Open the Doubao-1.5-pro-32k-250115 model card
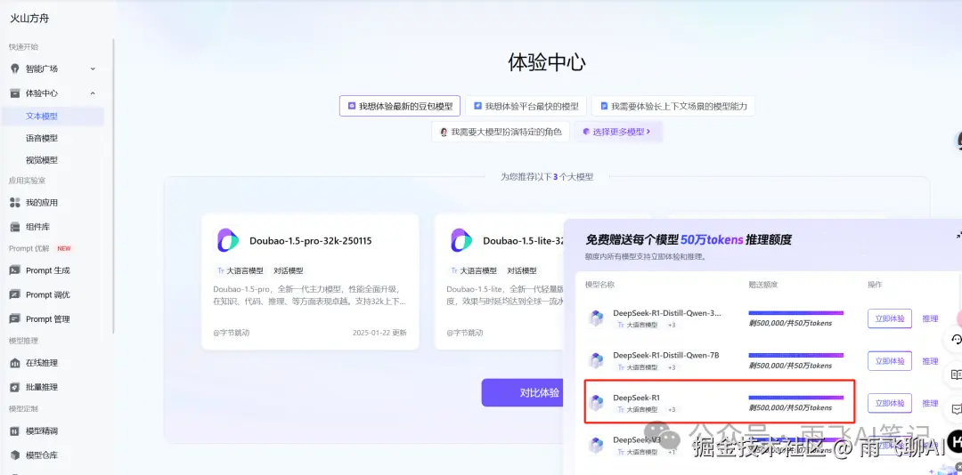This screenshot has height=475, width=962. (310, 281)
